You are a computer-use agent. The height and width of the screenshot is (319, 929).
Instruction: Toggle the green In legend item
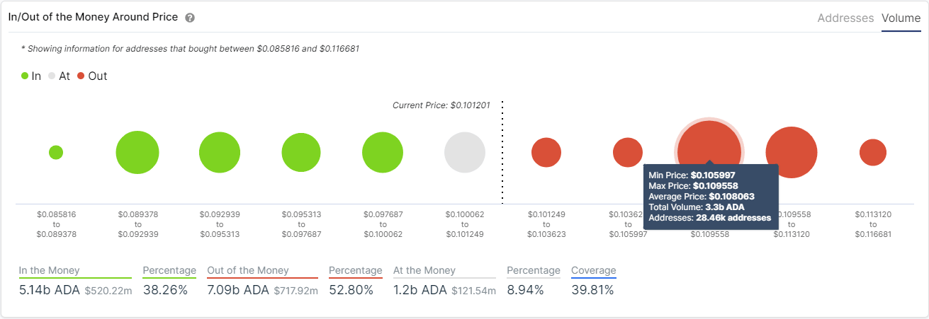click(31, 76)
